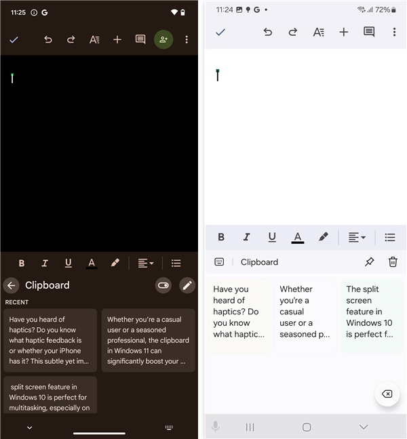The height and width of the screenshot is (439, 407).
Task: Open recents from Samsung navigation bar
Action: tap(250, 427)
